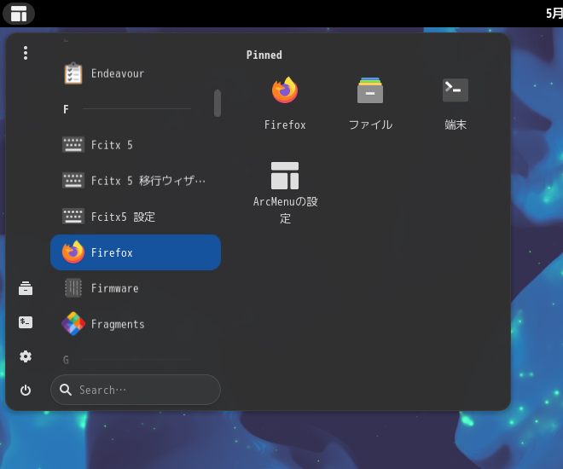Click the Search field
This screenshot has height=469, width=563.
[136, 390]
